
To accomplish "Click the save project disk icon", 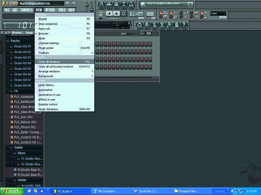I will pos(154,25).
